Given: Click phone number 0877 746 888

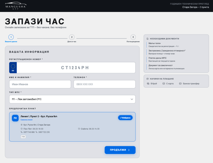Looking at the screenshot, I should pos(29,132).
